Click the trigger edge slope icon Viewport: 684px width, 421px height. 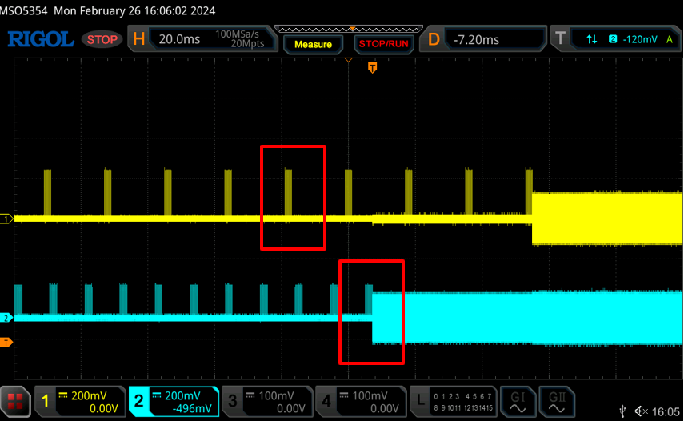coord(591,40)
